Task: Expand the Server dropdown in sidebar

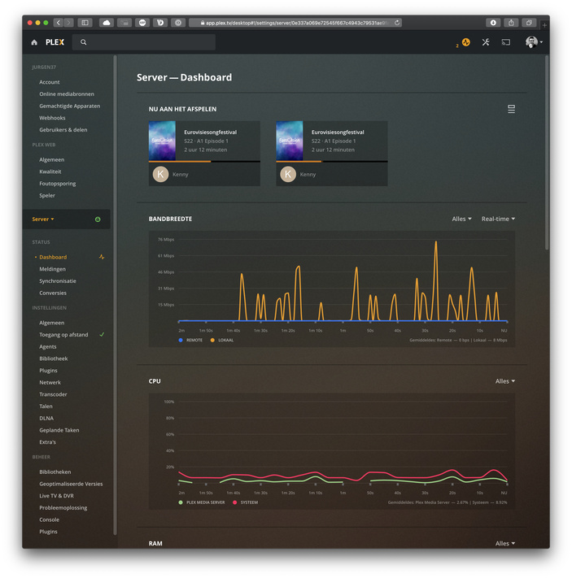Action: pyautogui.click(x=43, y=219)
